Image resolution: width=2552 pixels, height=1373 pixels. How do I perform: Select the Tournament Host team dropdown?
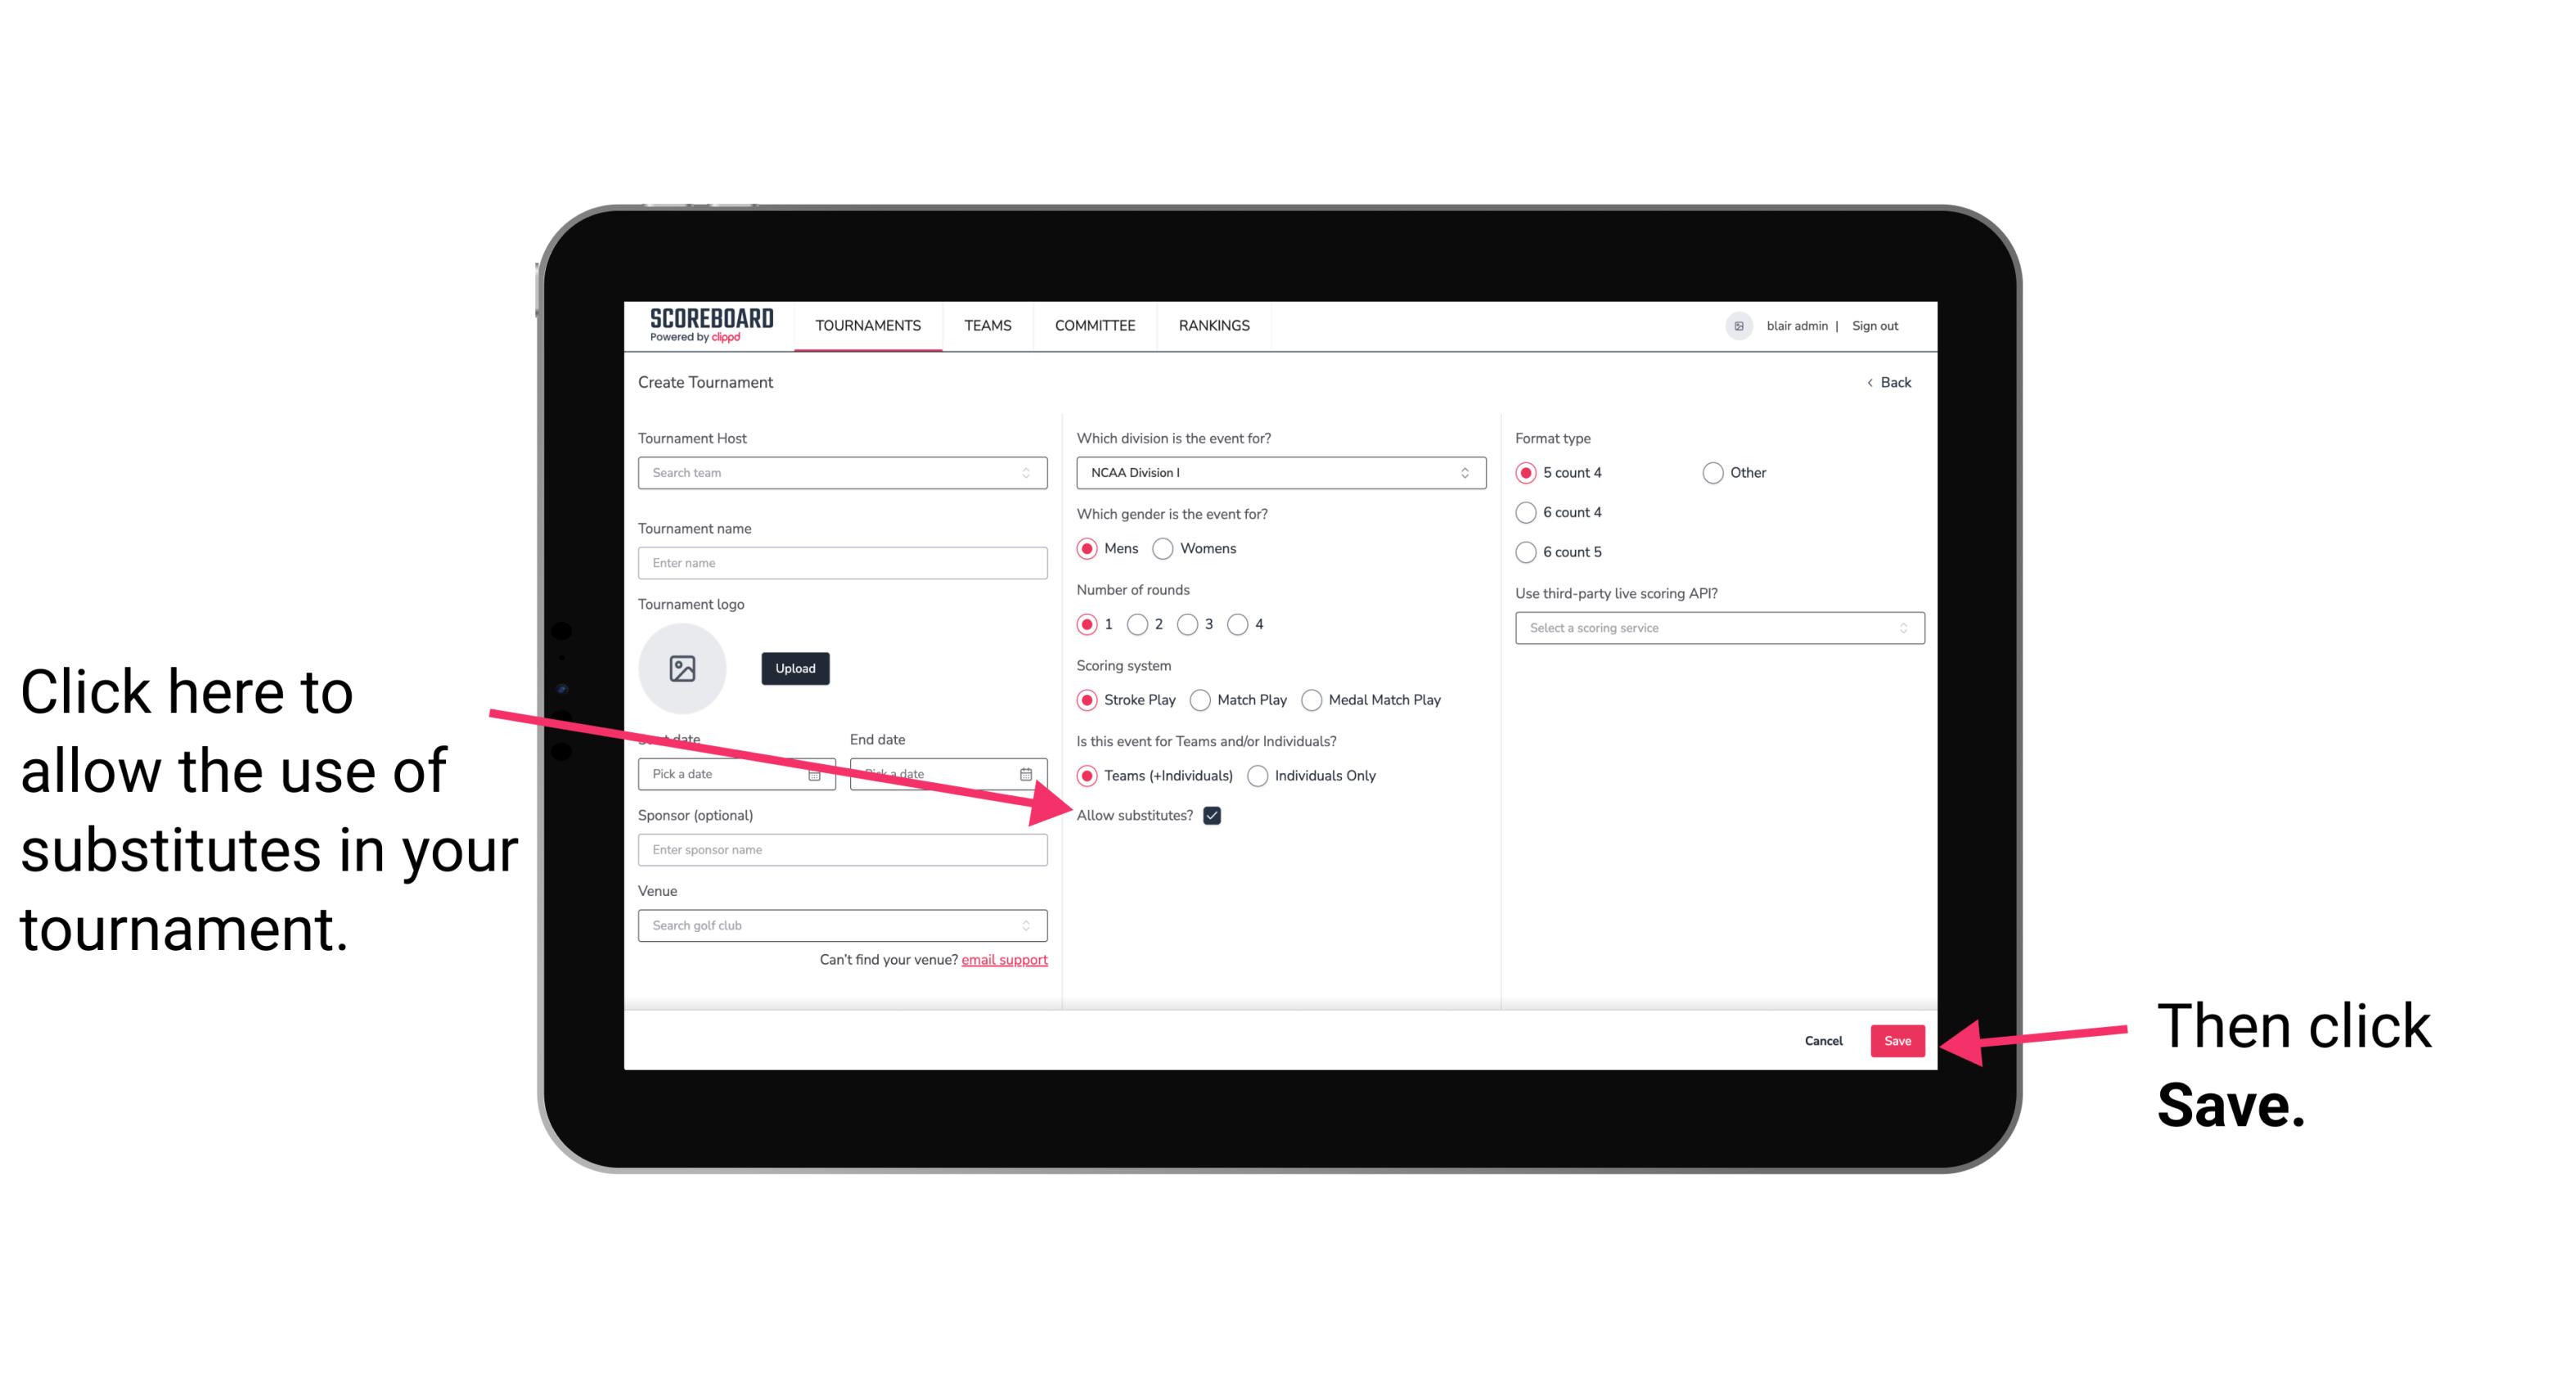tap(842, 474)
